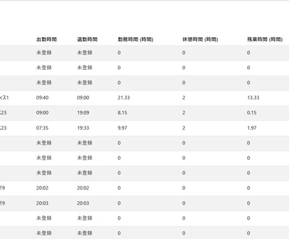
Task: Select the 休憩時間 (時間) column header
Action: coord(200,40)
